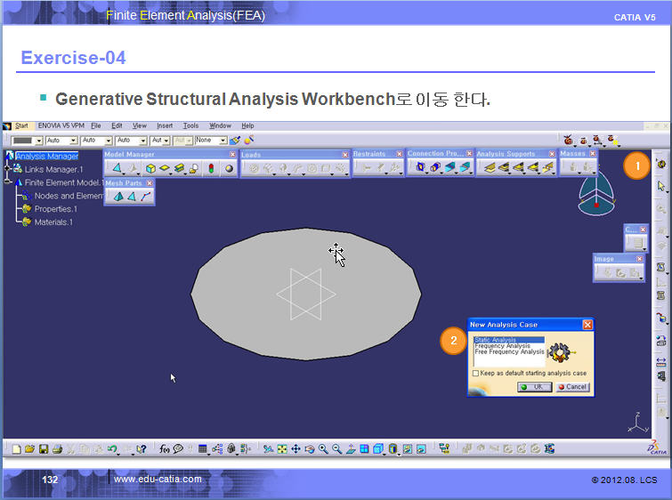
Task: Open the Insert menu
Action: click(x=165, y=125)
